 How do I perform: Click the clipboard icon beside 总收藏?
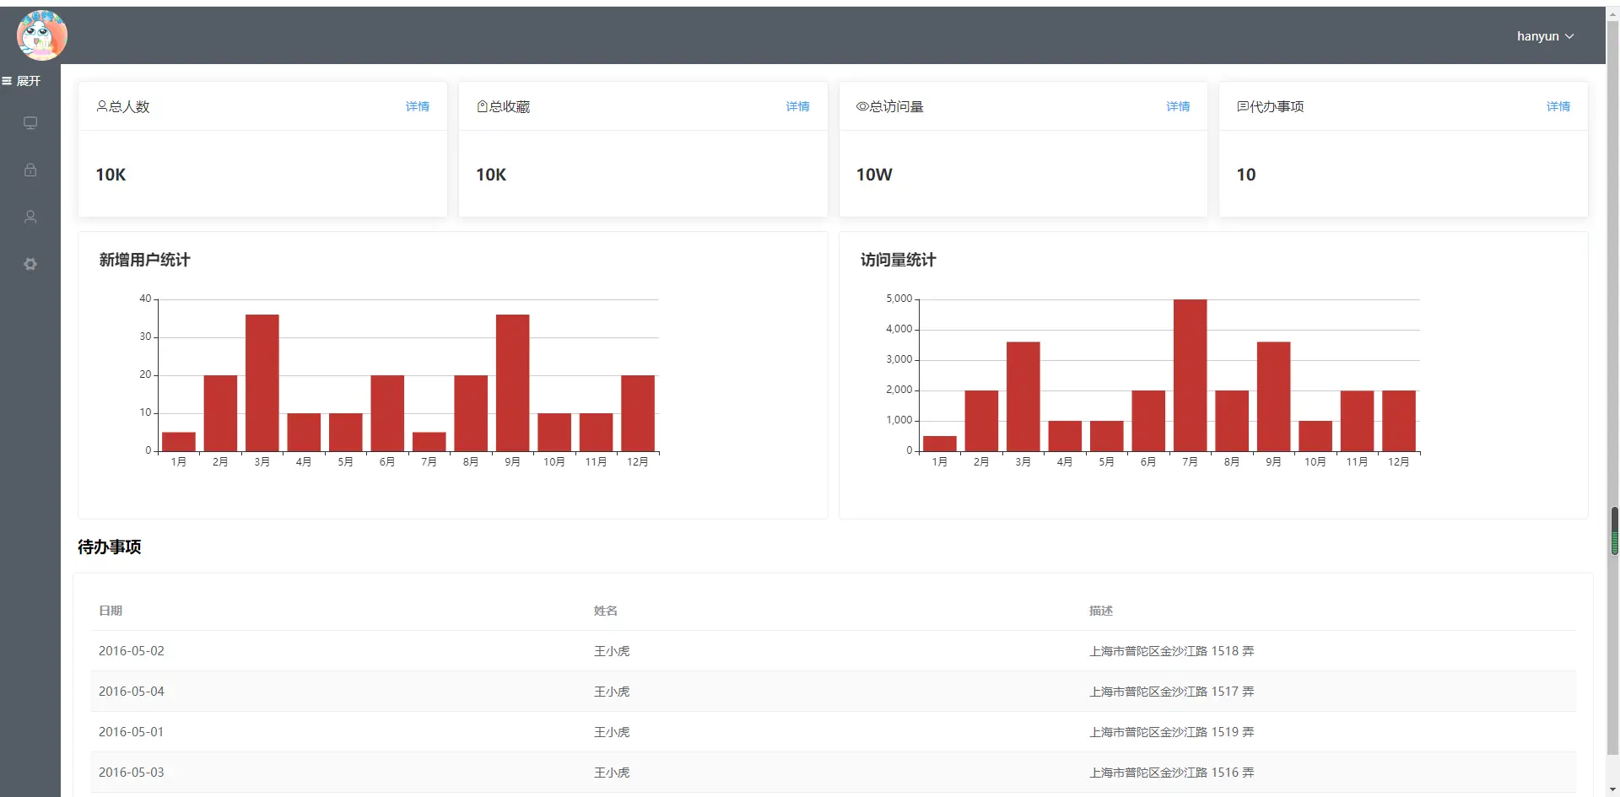[x=483, y=106]
